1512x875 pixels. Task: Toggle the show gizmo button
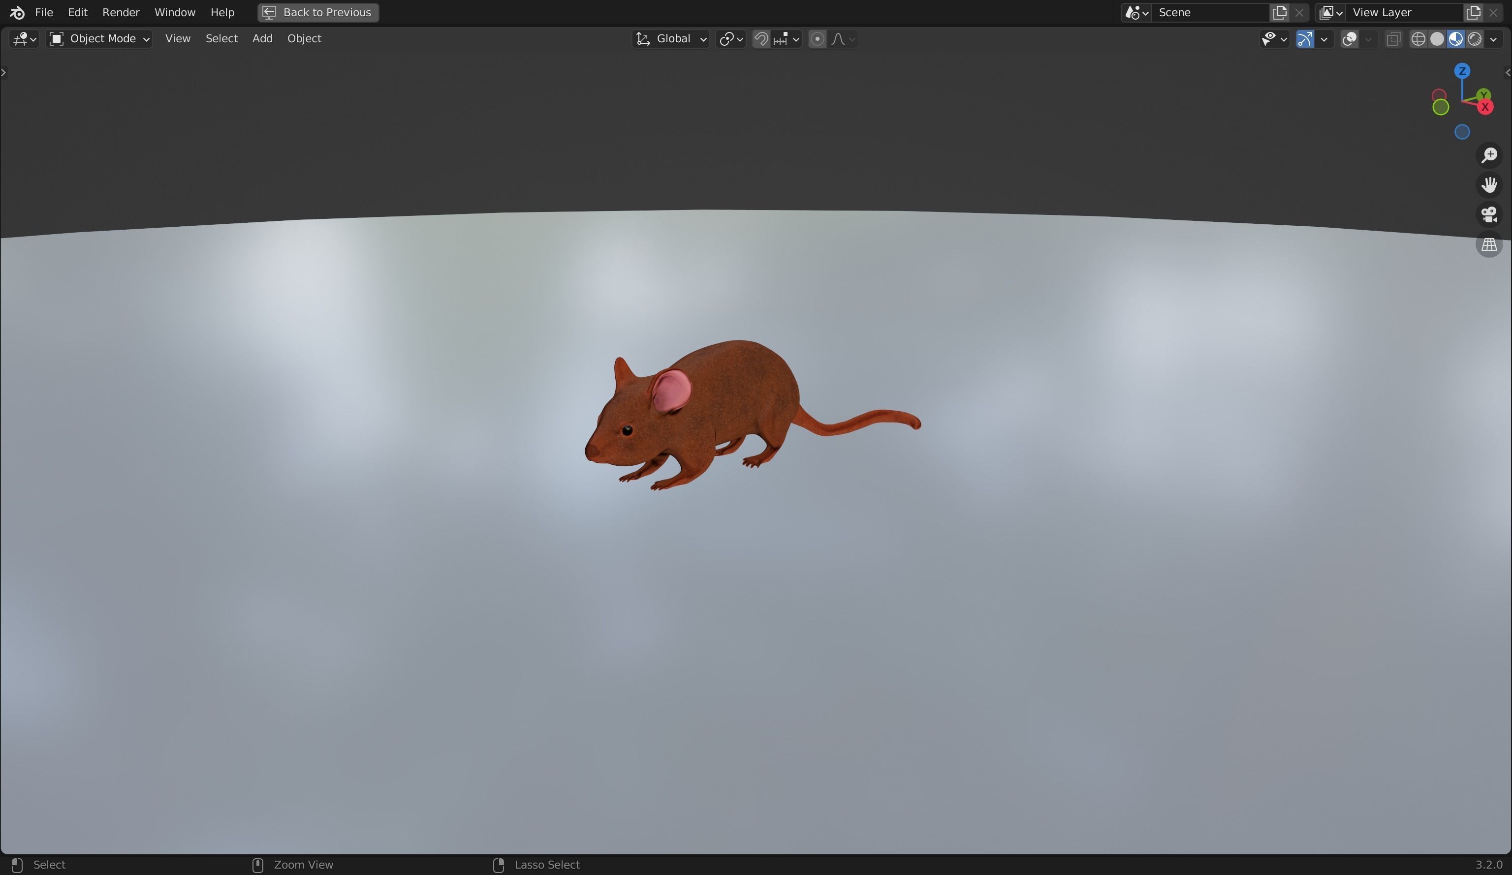[x=1304, y=39]
